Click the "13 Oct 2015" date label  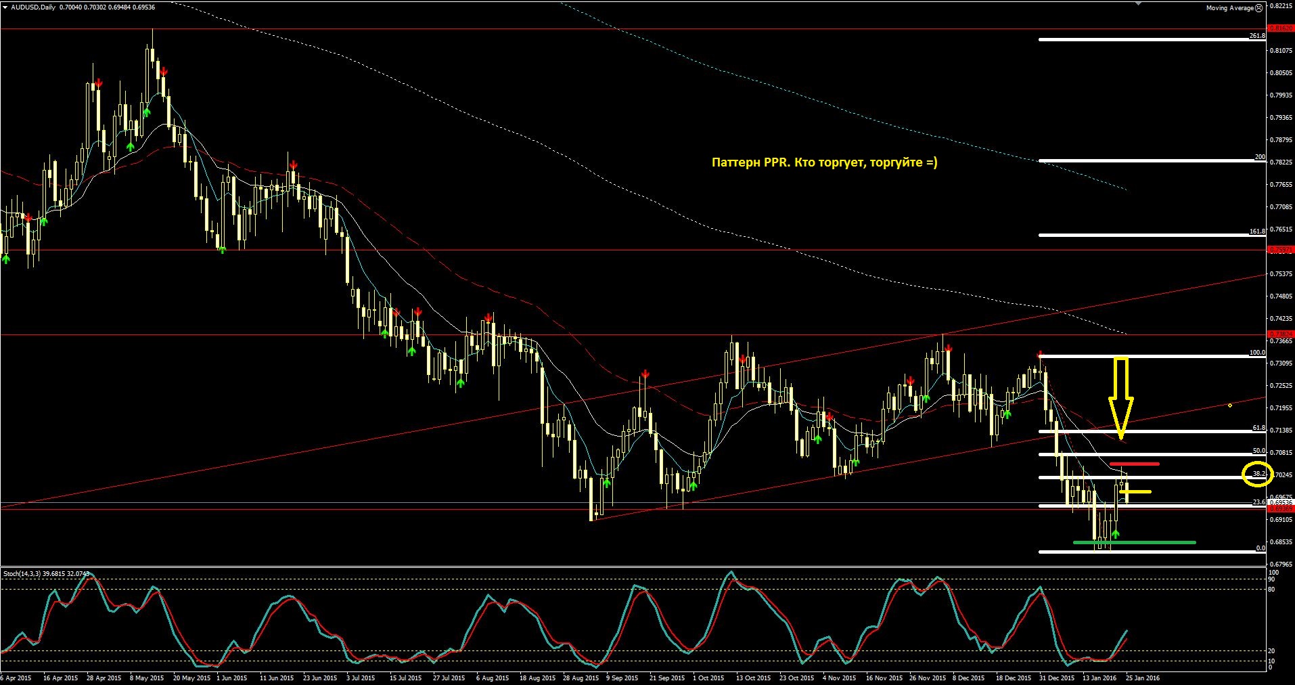(753, 678)
